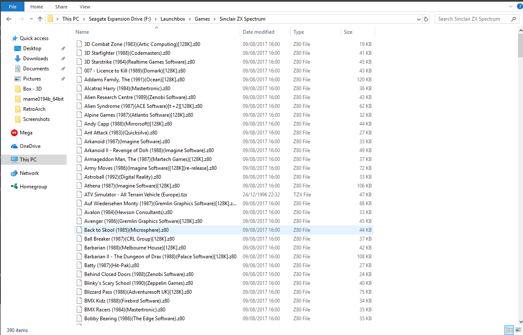The width and height of the screenshot is (523, 335).
Task: Select "Avalon (1984)(Hewson Consultants).z80"
Action: click(129, 212)
